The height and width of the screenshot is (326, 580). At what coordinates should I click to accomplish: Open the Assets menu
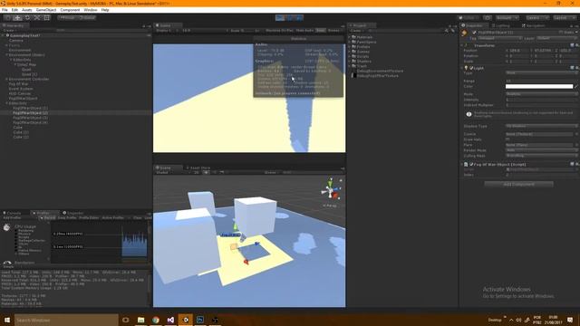click(26, 10)
